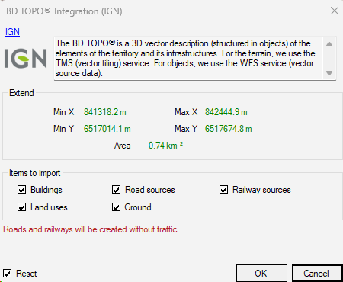Select the Max Y value 6517674.8 m
This screenshot has width=343, height=282.
pyautogui.click(x=229, y=129)
